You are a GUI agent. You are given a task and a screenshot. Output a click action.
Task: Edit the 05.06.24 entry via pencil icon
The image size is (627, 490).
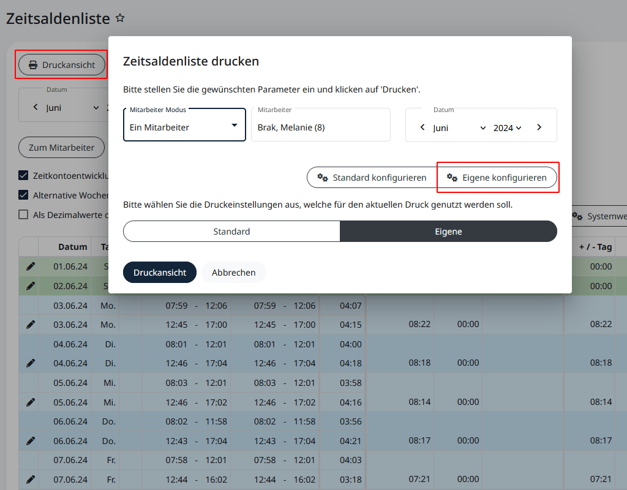click(31, 402)
